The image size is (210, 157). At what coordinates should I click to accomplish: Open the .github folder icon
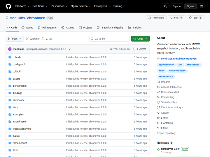tap(10, 72)
